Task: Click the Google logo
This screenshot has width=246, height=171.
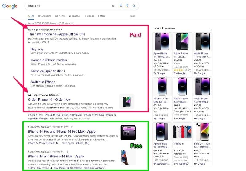Action: pos(10,6)
